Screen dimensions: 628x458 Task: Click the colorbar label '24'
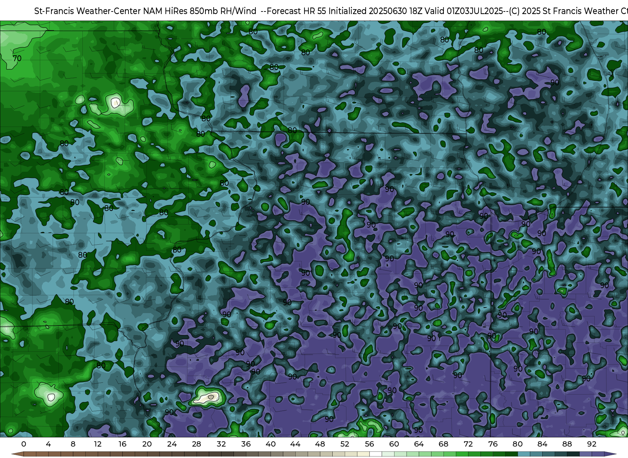point(172,444)
